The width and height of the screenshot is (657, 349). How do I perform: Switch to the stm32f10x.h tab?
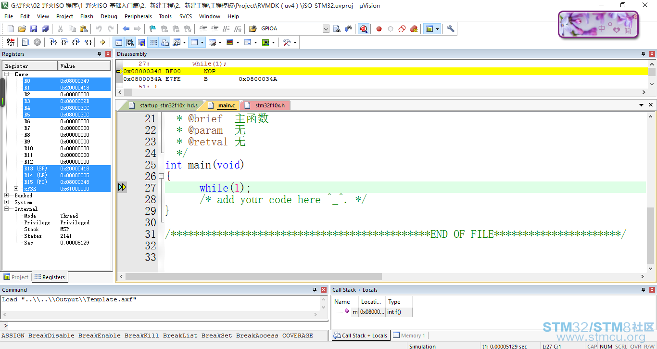click(x=265, y=105)
